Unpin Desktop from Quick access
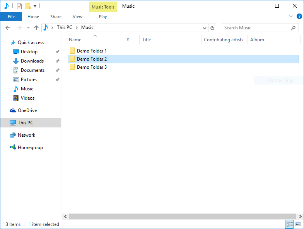Screen dimensions: 304x229 [57, 52]
